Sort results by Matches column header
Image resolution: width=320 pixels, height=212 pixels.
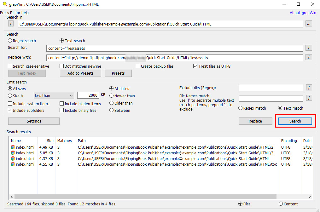click(64, 140)
